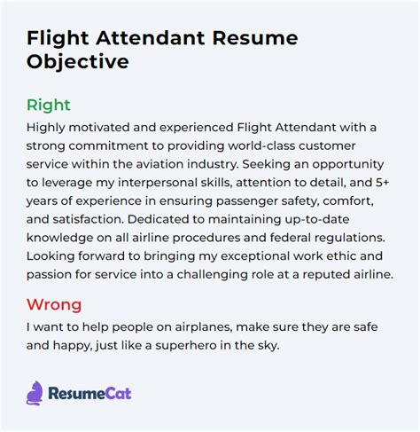Select the green 'Right' heading
420x432 pixels.
tap(49, 105)
